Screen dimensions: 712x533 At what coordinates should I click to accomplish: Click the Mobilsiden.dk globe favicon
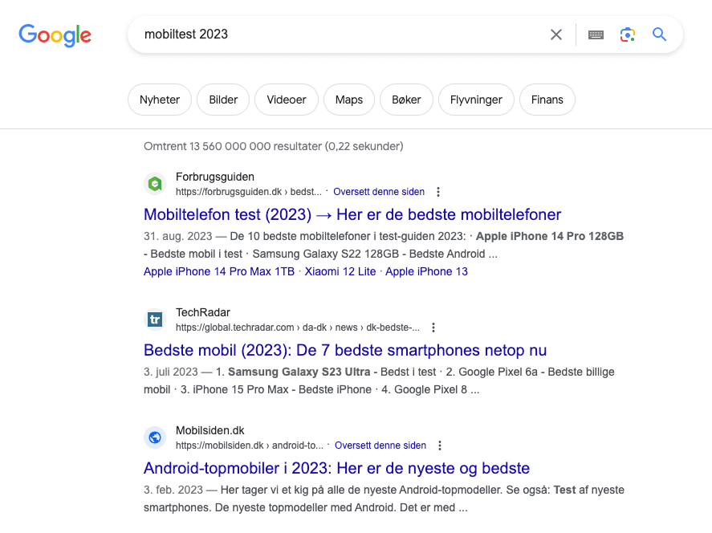(x=155, y=437)
